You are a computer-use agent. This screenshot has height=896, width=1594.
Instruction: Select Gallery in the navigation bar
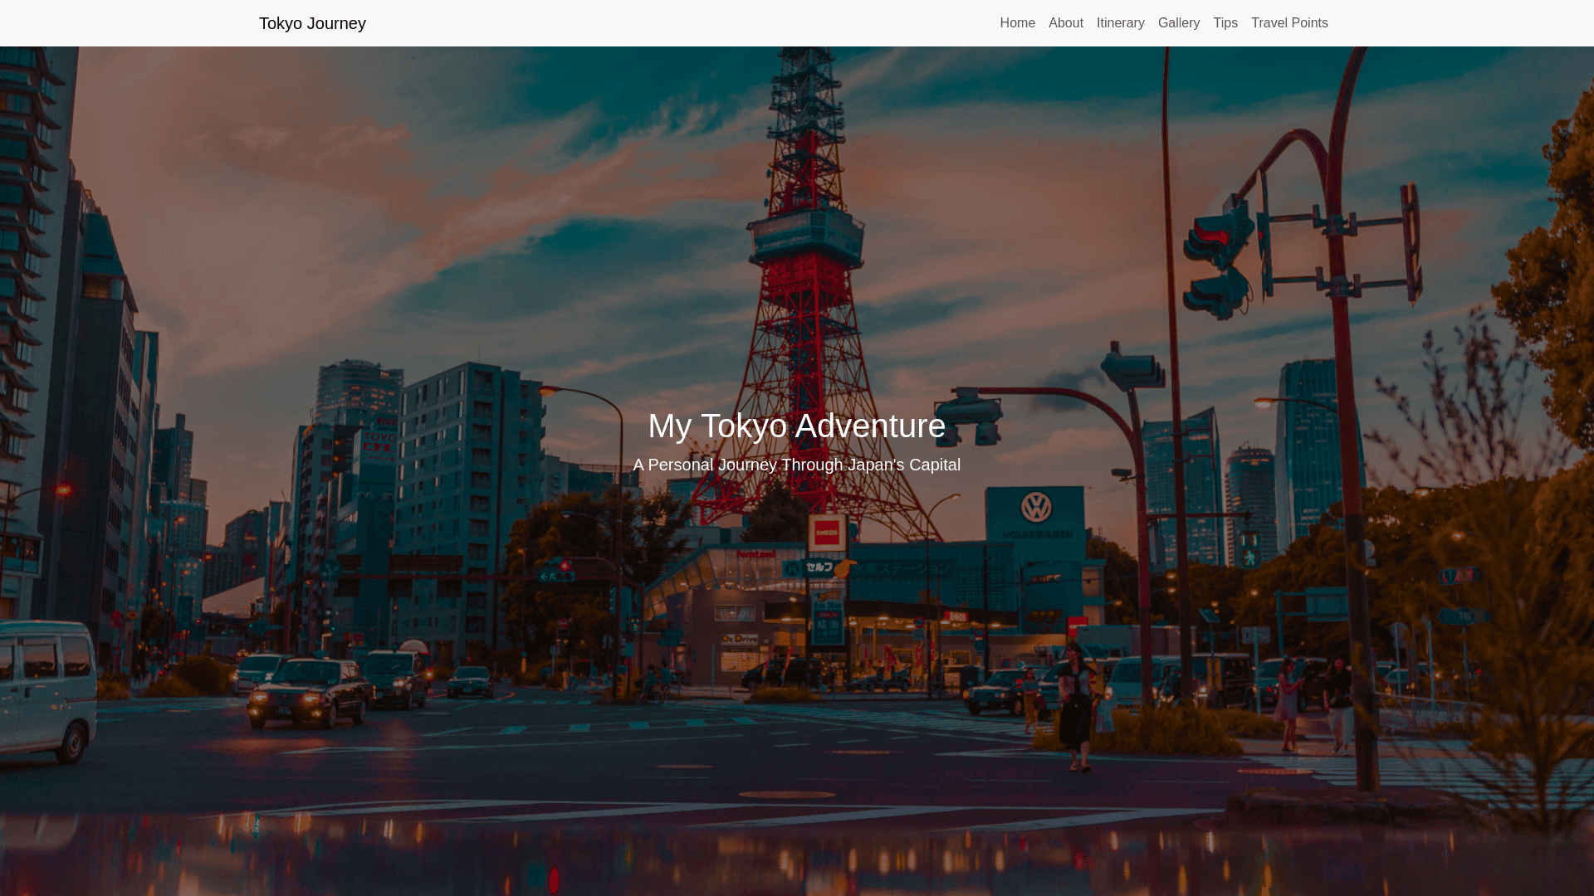(1178, 23)
